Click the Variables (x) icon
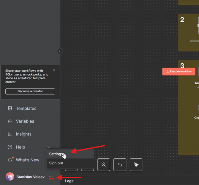The width and height of the screenshot is (199, 185). [x=10, y=121]
